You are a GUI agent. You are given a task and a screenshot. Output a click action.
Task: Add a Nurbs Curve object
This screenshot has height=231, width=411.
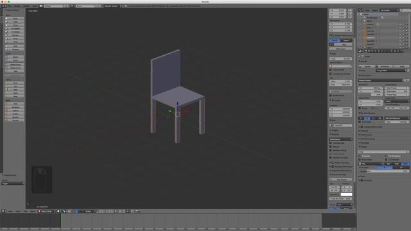[14, 64]
